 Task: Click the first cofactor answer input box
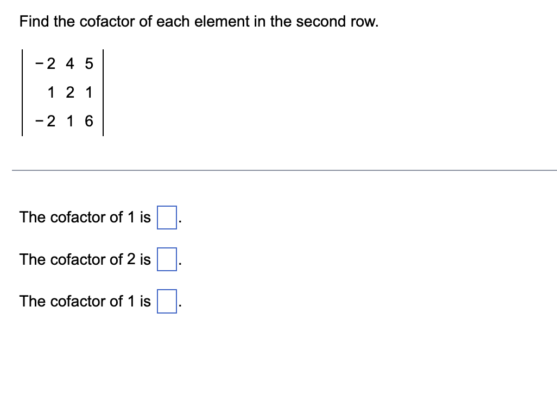(x=166, y=219)
